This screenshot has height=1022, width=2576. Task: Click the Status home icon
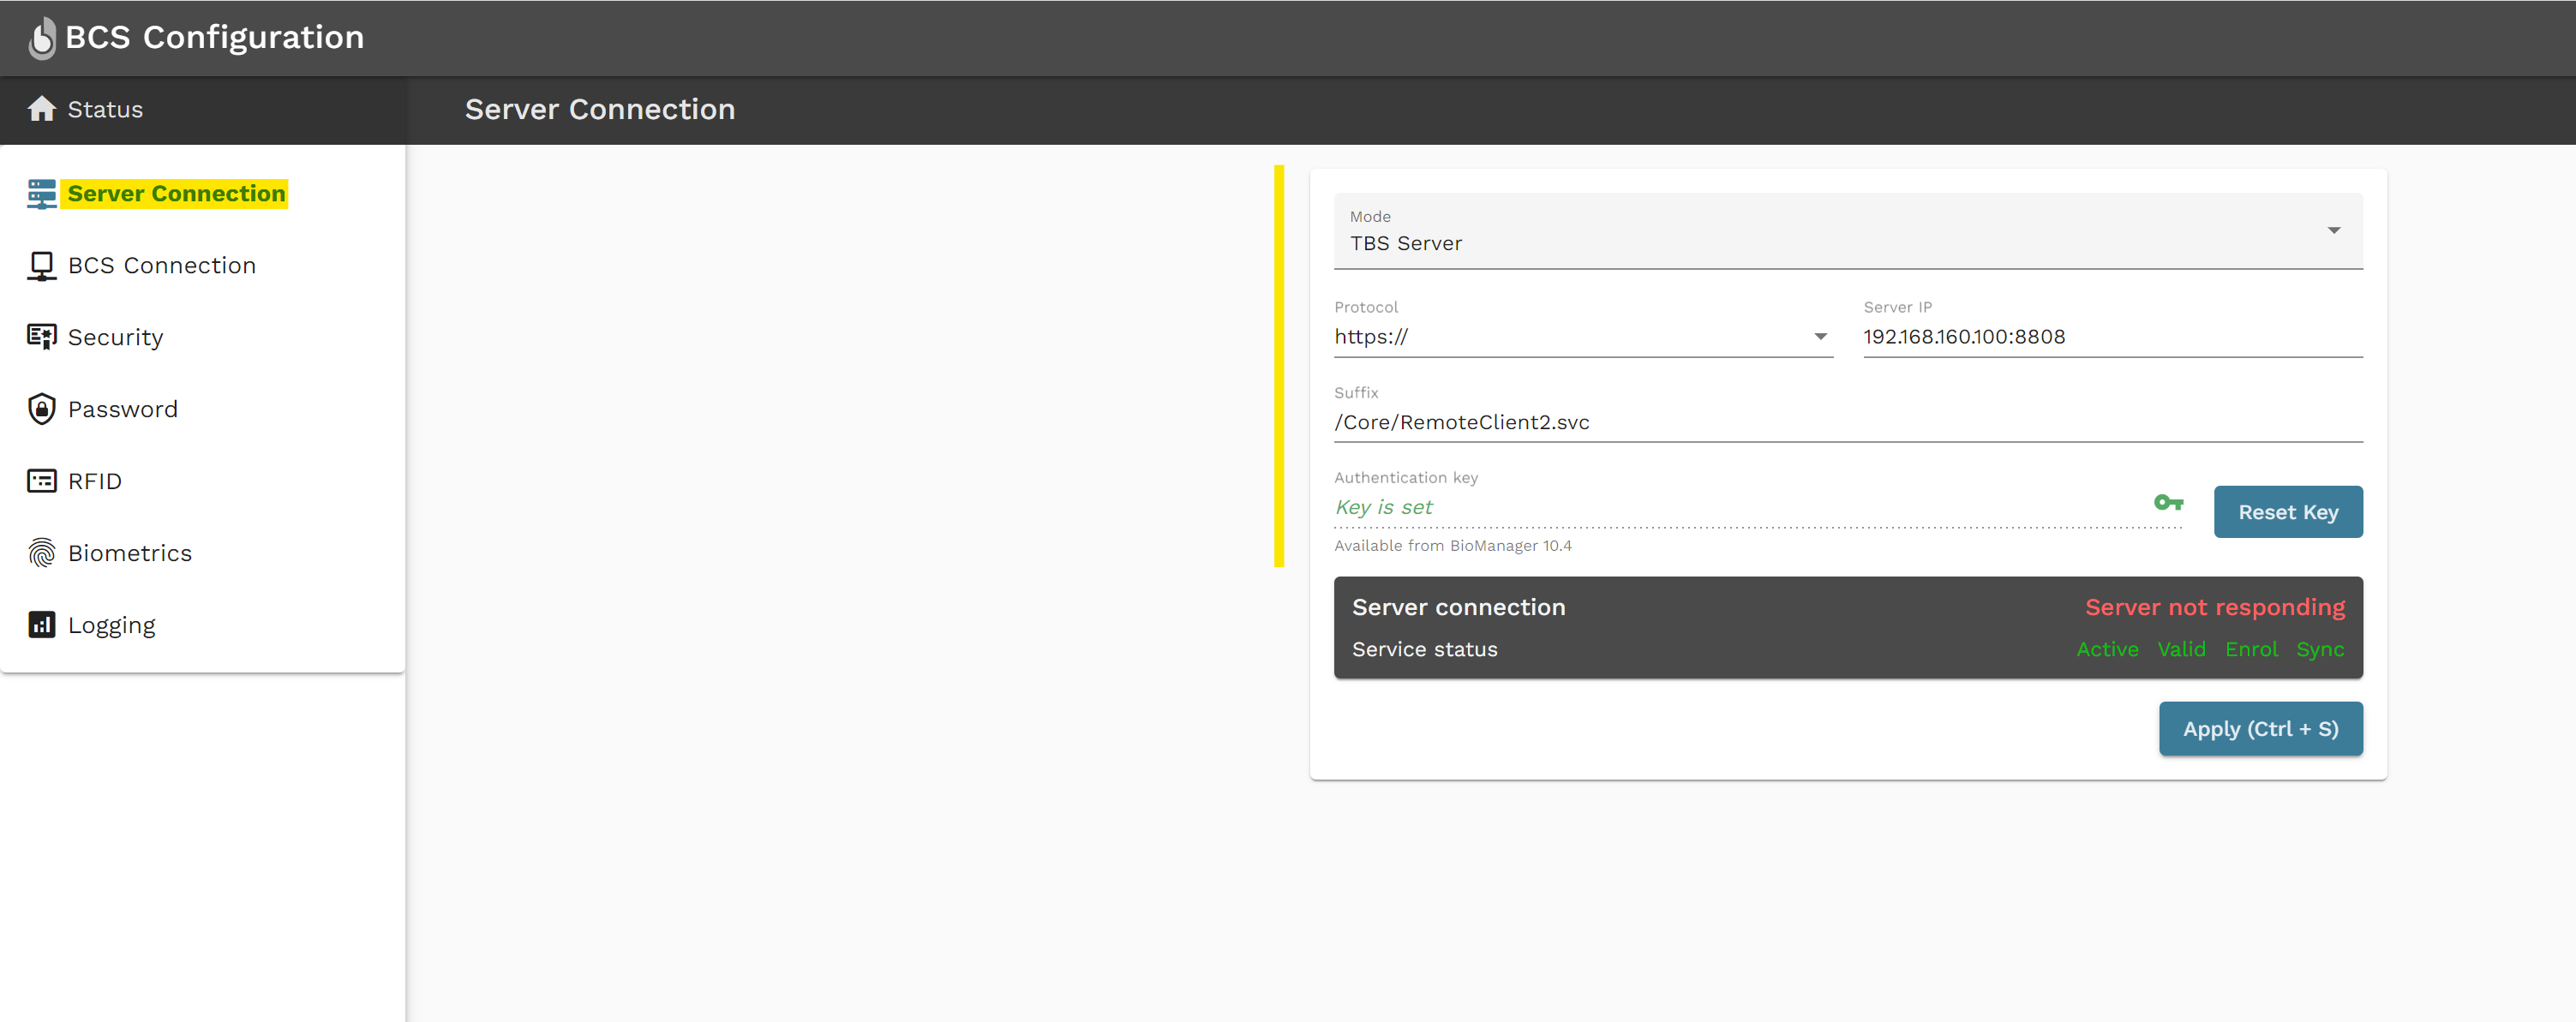click(42, 108)
